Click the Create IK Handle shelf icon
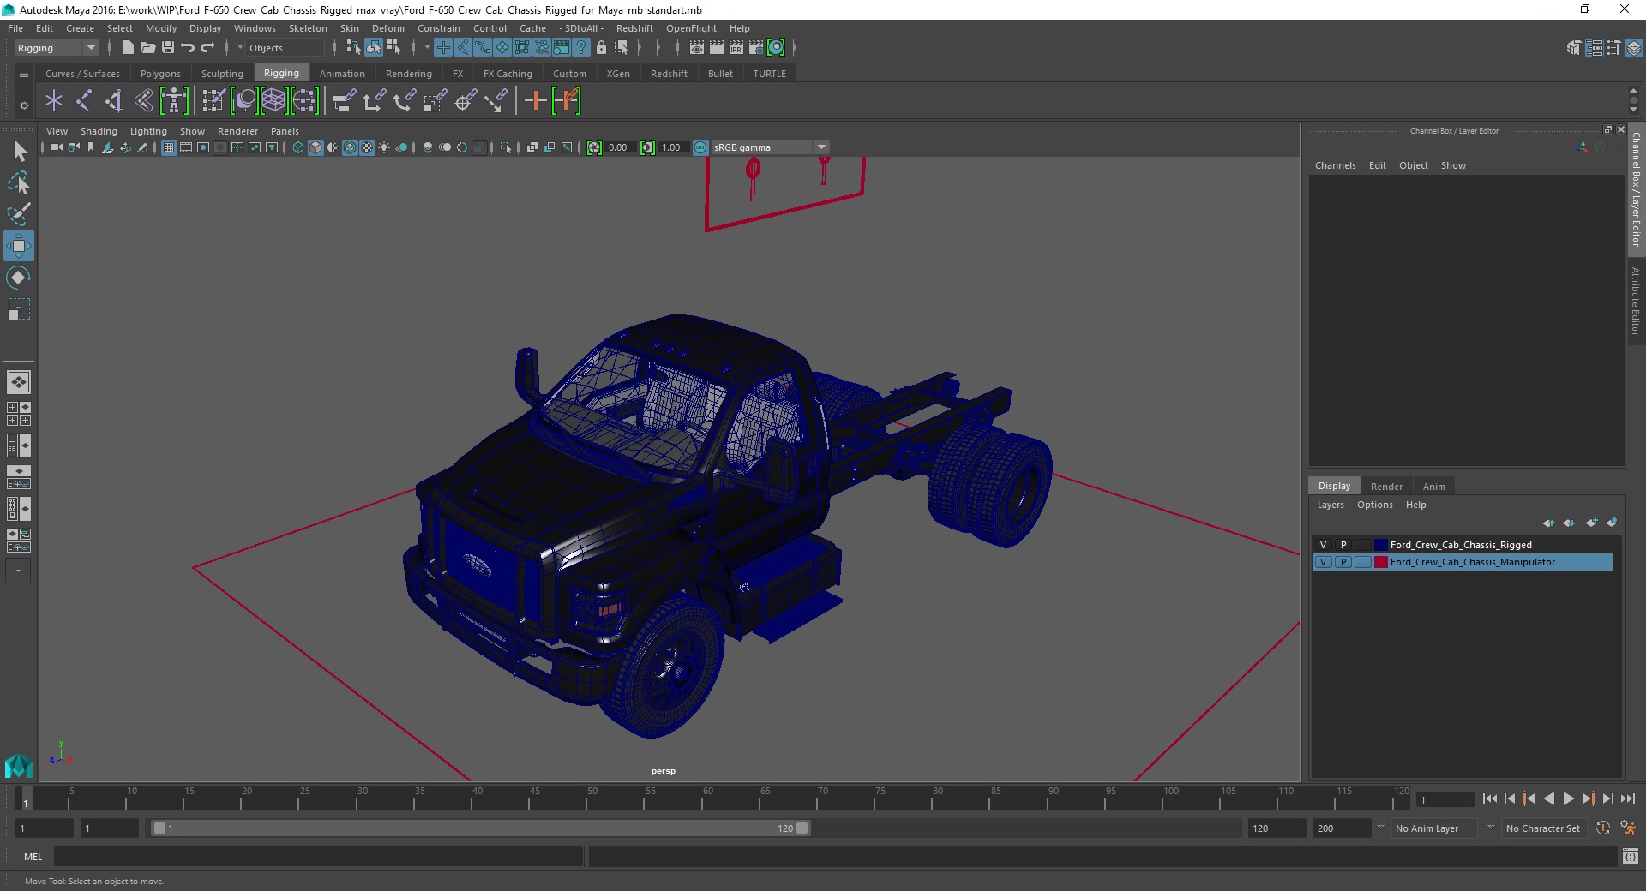Screen dimensions: 1646x891 click(x=113, y=101)
